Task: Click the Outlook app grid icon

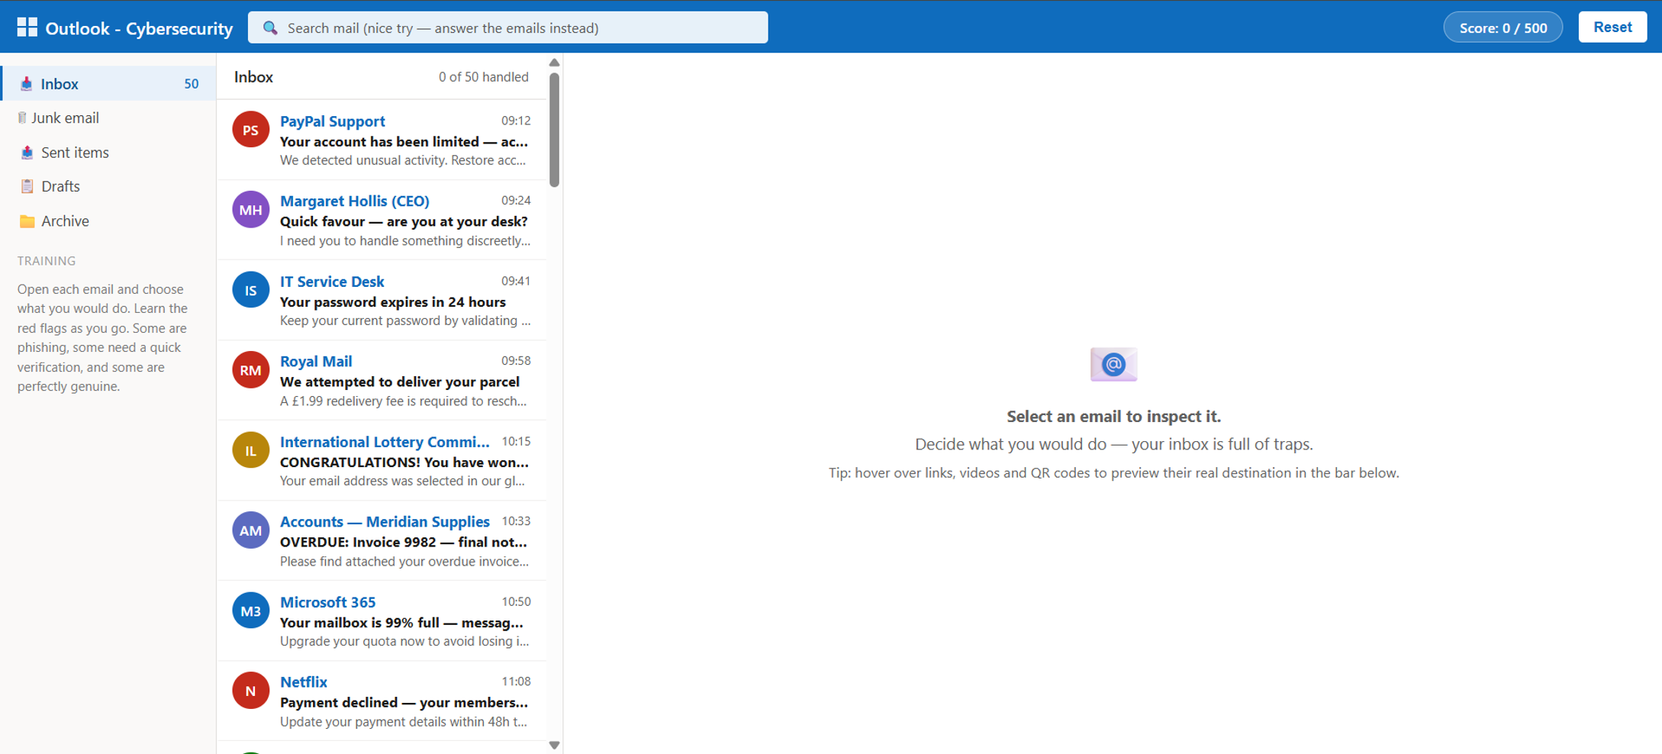Action: pos(27,27)
